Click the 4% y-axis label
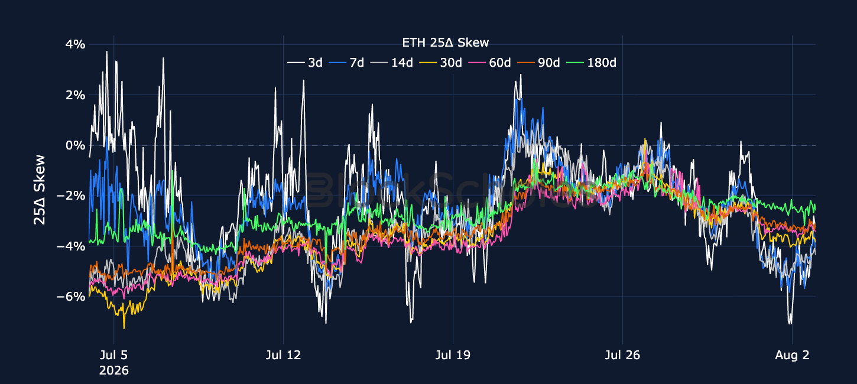Image resolution: width=857 pixels, height=384 pixels. click(75, 44)
